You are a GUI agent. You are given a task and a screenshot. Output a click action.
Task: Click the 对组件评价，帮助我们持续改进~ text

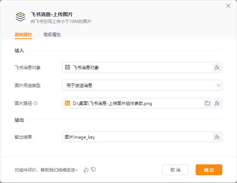pyautogui.click(x=46, y=170)
